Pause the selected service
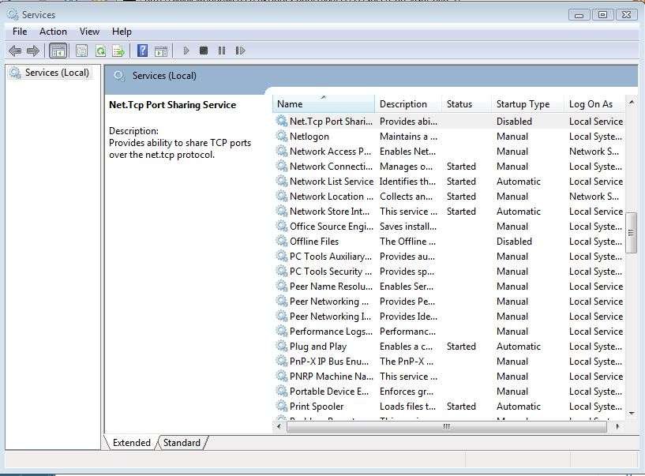This screenshot has width=645, height=476. coord(222,50)
